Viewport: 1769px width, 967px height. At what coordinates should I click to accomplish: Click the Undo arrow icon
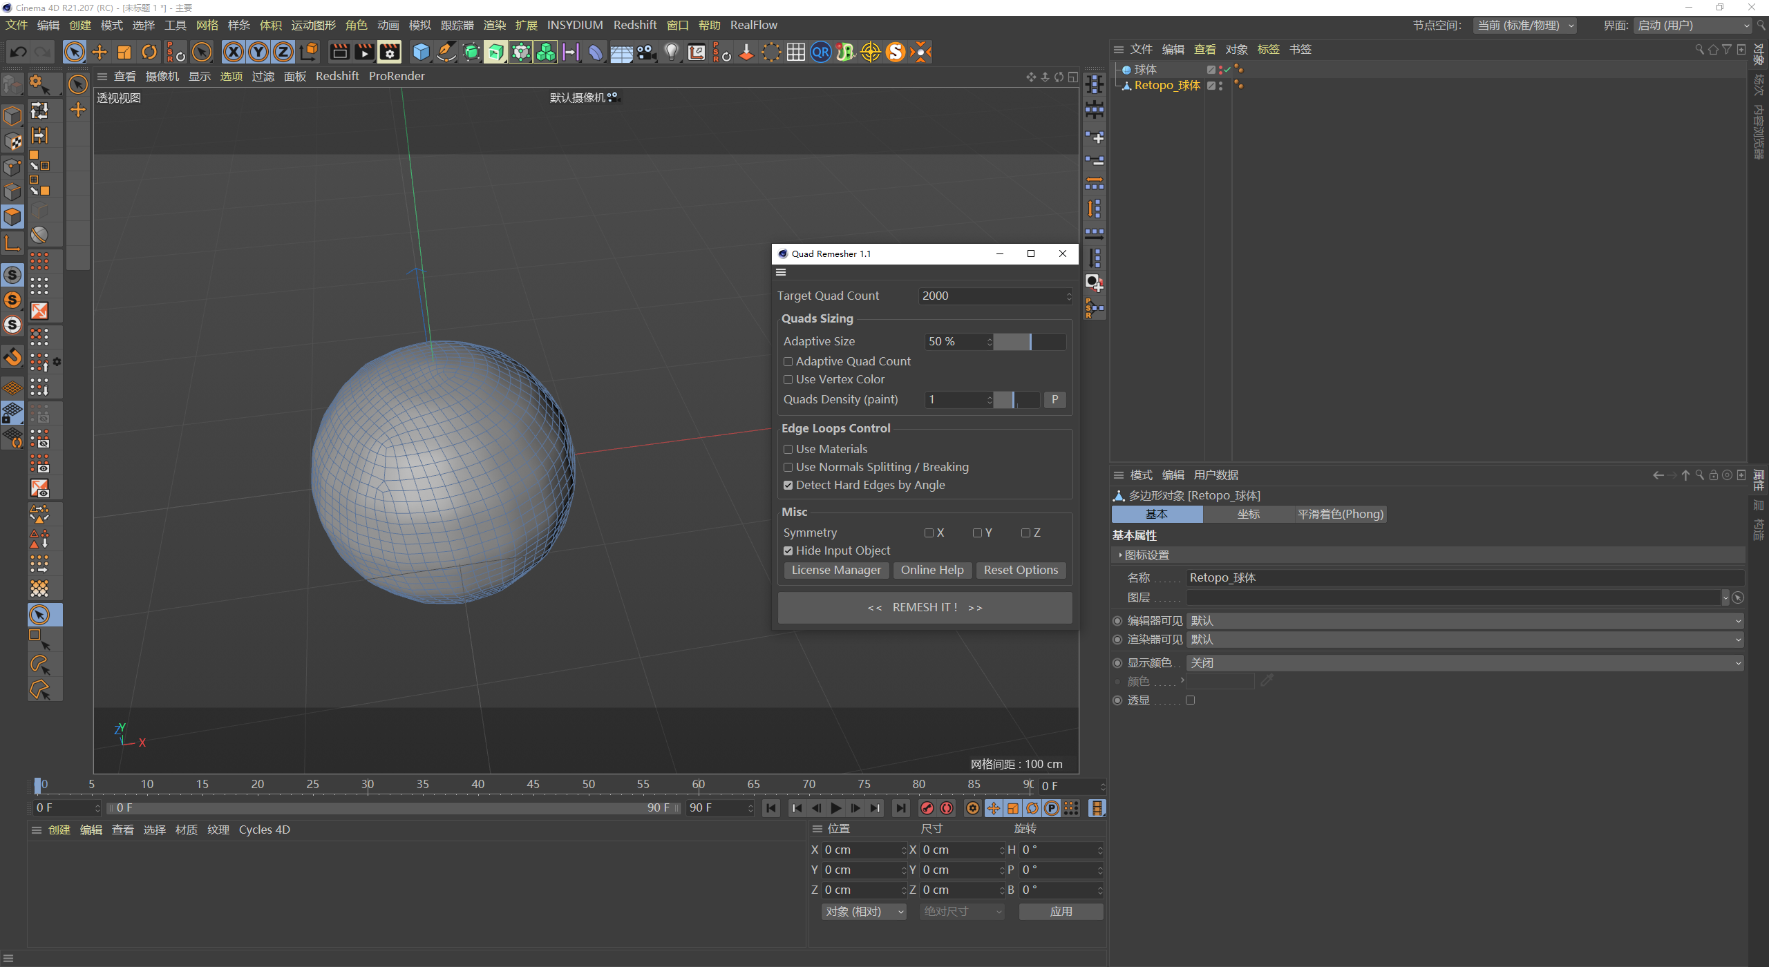[x=19, y=52]
